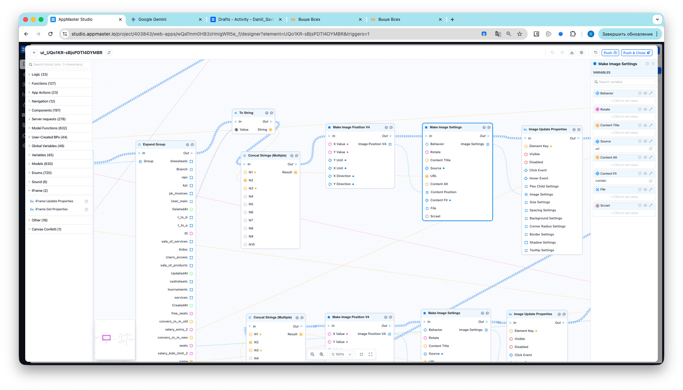Toggle the eye icon on Source variable
This screenshot has width=683, height=390.
click(x=645, y=141)
